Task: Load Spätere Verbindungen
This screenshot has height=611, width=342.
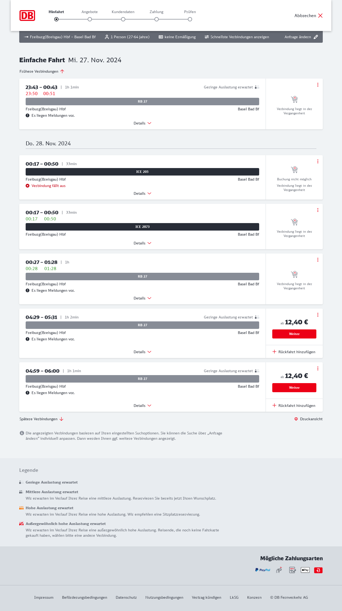Action: [x=41, y=419]
